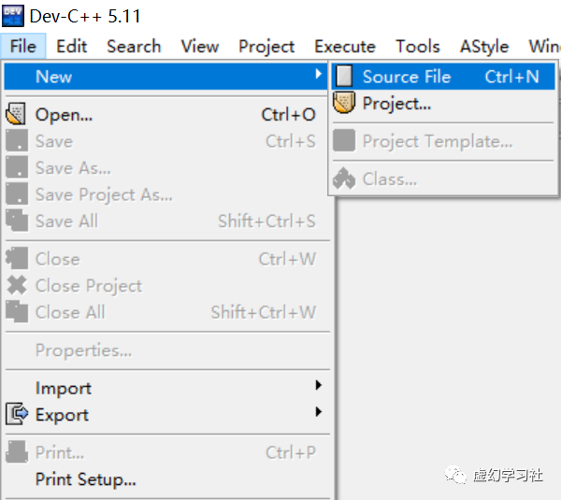The height and width of the screenshot is (500, 561).
Task: Expand the Import submenu arrow
Action: coord(319,386)
